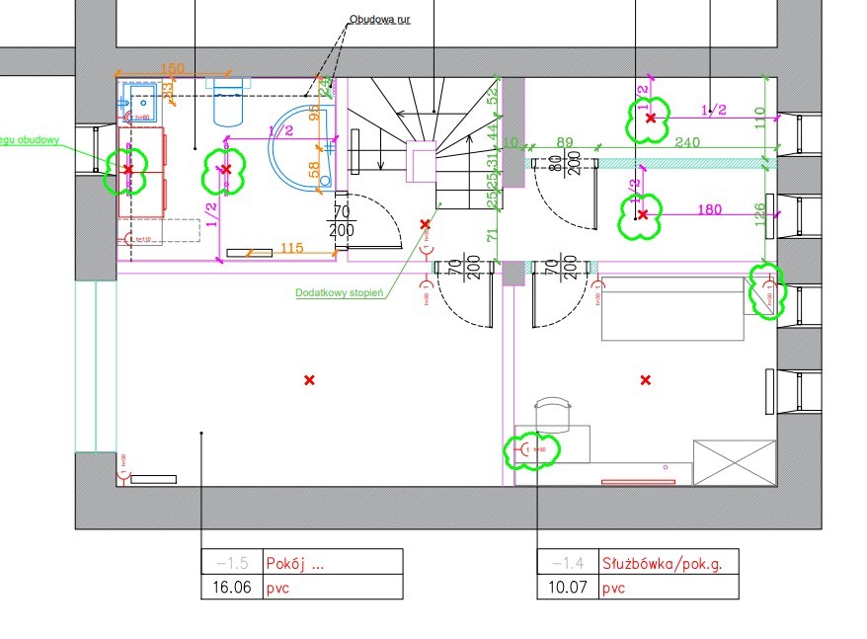Select the red X marker in Pokój room

click(x=309, y=380)
